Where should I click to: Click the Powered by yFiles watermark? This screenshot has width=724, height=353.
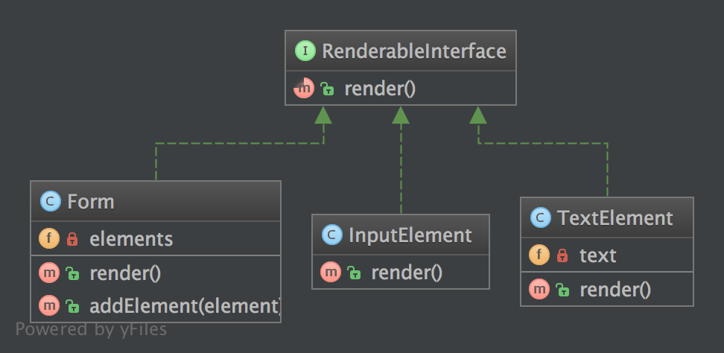91,329
